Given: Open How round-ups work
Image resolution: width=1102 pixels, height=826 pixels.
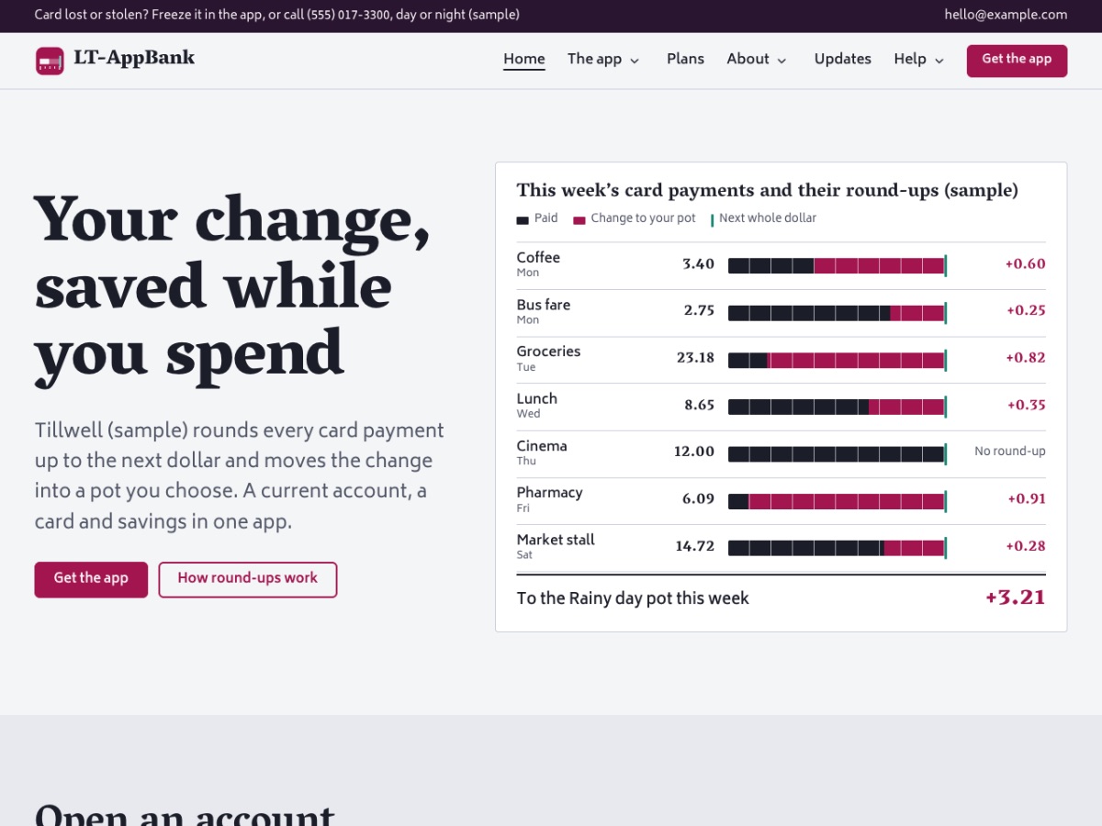Looking at the screenshot, I should pos(248,579).
